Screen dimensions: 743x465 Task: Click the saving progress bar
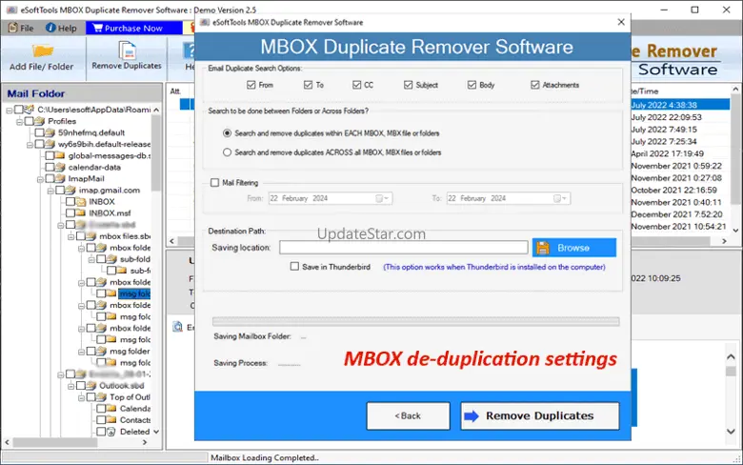415,321
